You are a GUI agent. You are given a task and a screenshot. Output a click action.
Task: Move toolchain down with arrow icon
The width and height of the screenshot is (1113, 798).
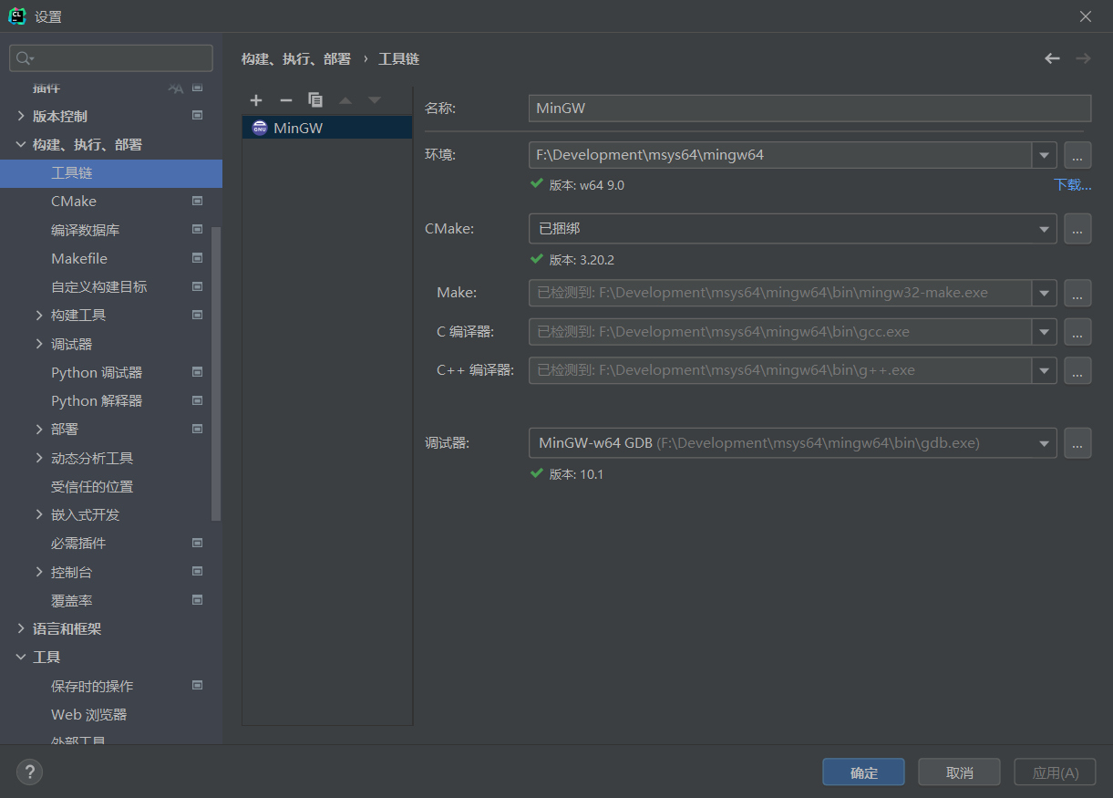coord(375,100)
